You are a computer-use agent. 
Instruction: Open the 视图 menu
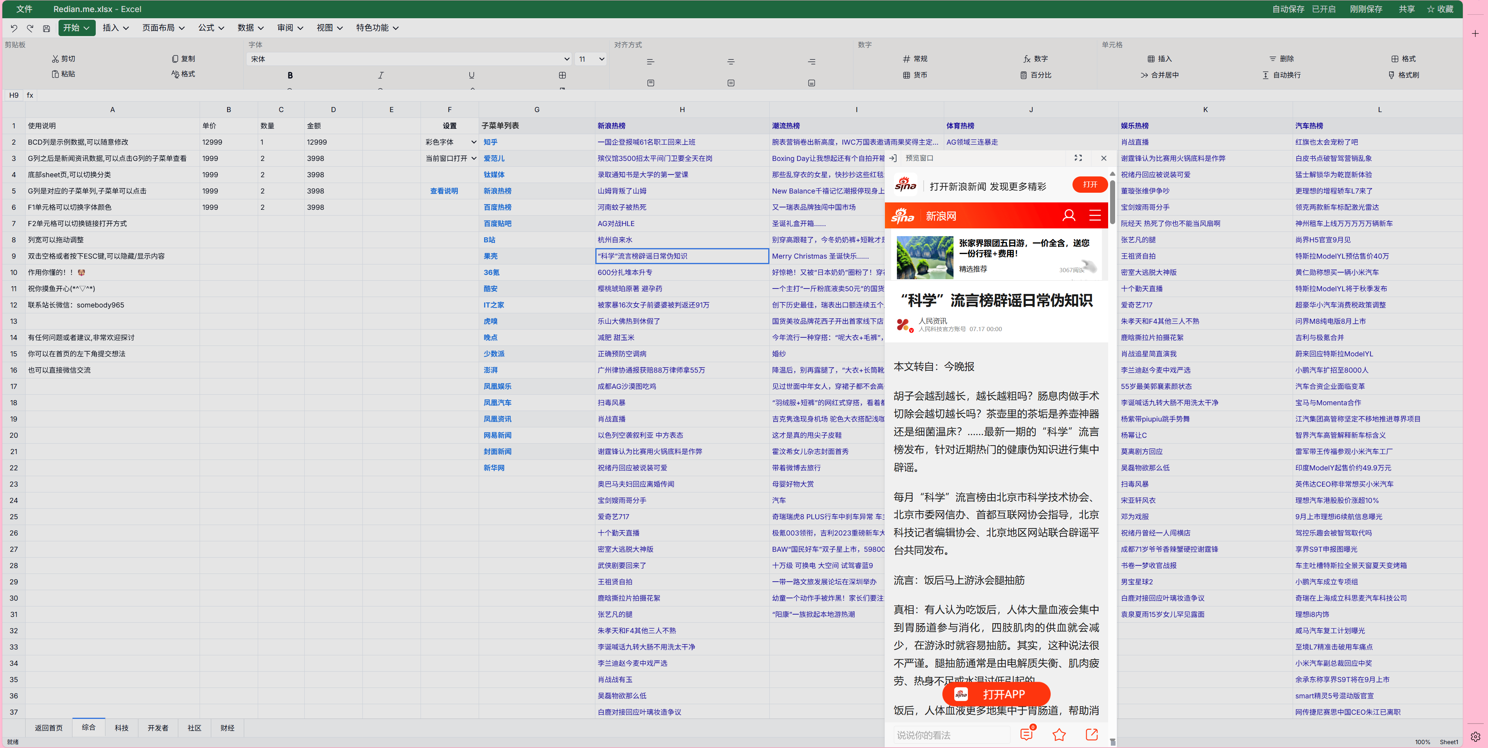coord(329,28)
